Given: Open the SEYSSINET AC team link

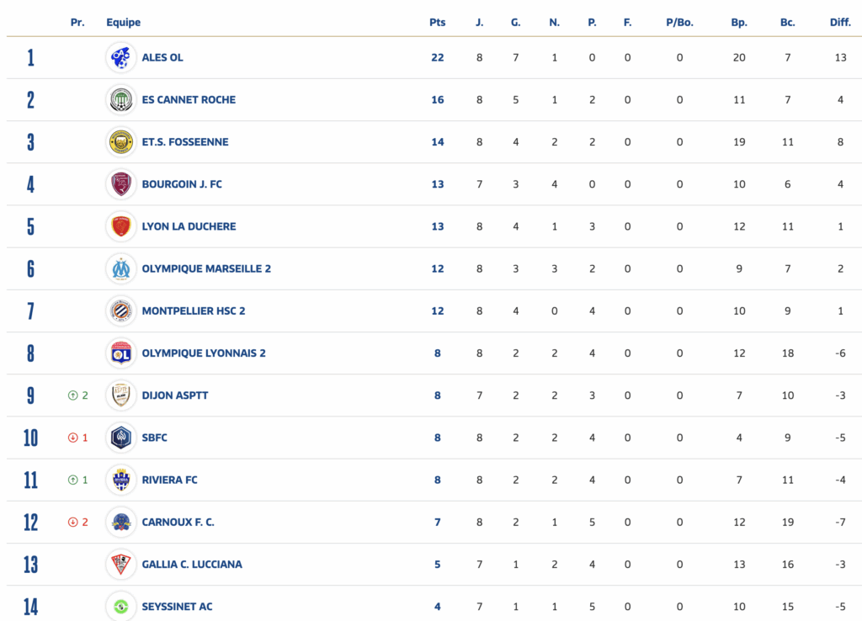Looking at the screenshot, I should [x=177, y=606].
